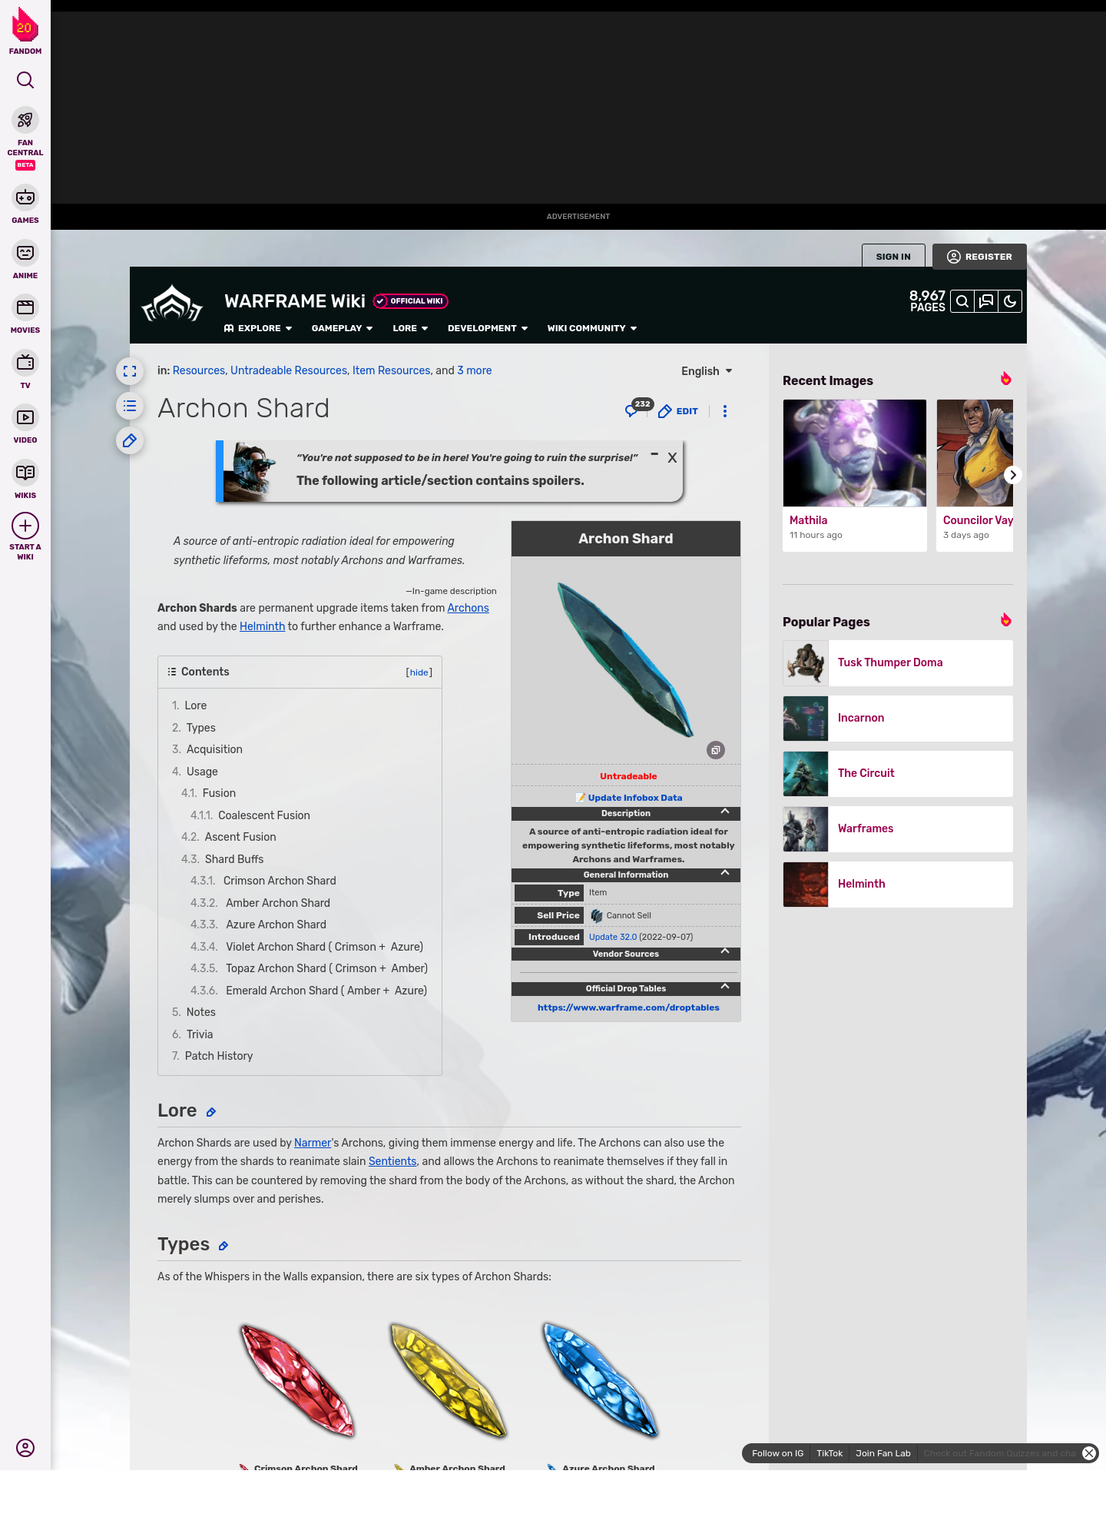Click the Edit link
This screenshot has width=1106, height=1537.
click(678, 411)
